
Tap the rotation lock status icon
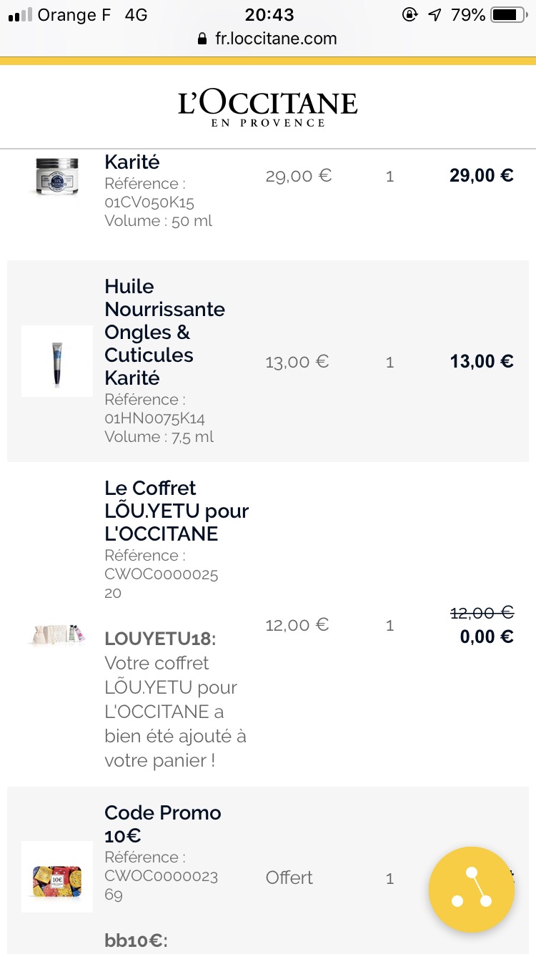pyautogui.click(x=410, y=15)
